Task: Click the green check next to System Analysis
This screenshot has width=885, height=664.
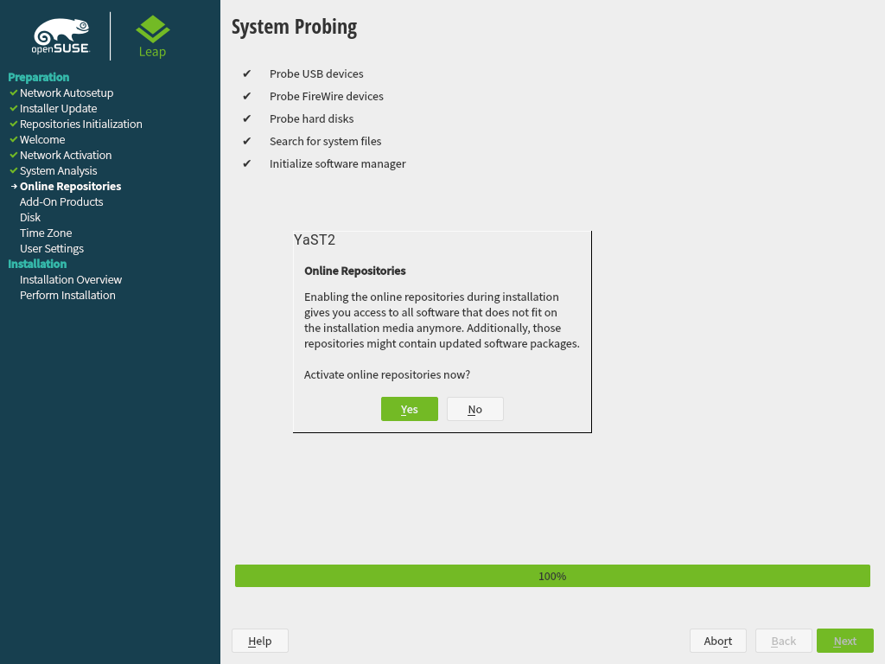Action: point(14,170)
